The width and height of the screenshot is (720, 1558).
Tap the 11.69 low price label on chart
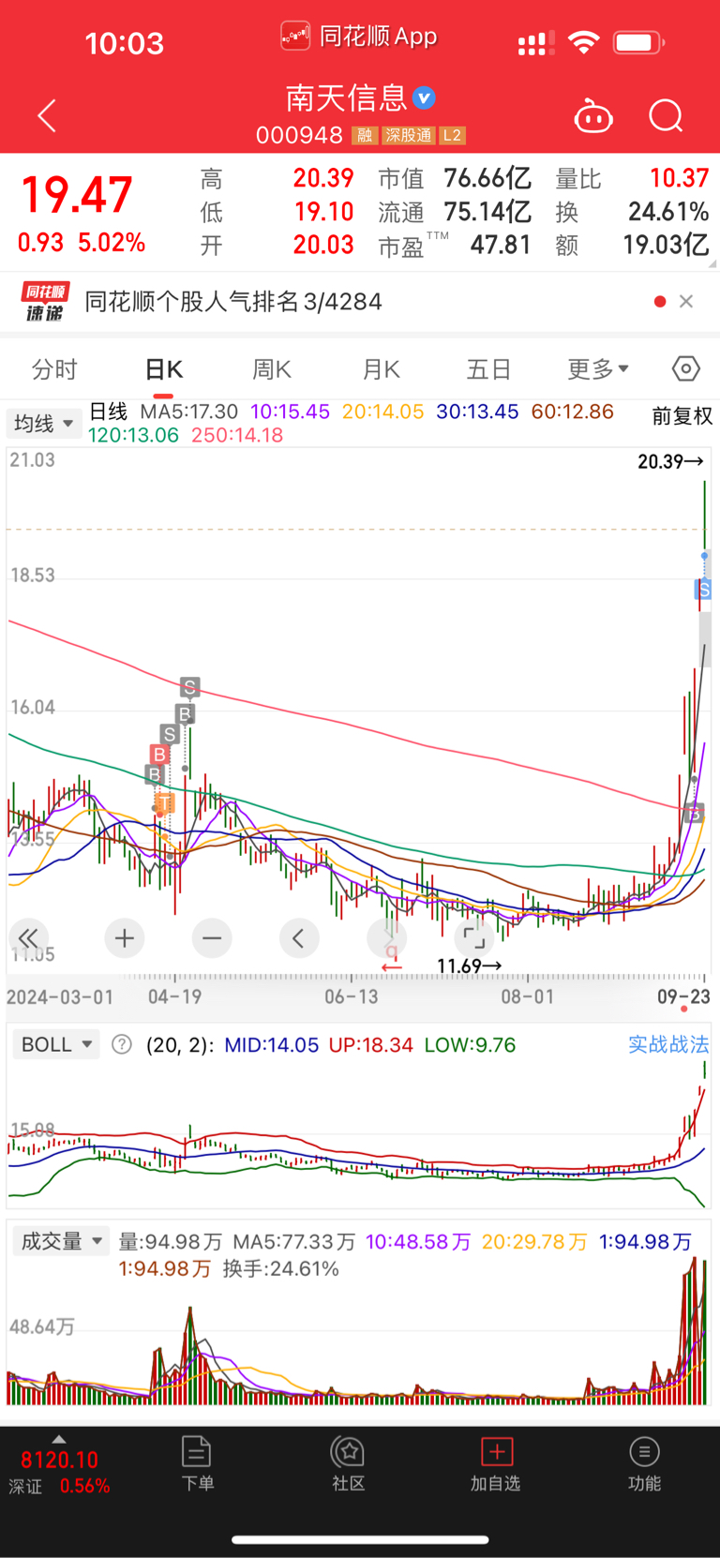coord(469,966)
